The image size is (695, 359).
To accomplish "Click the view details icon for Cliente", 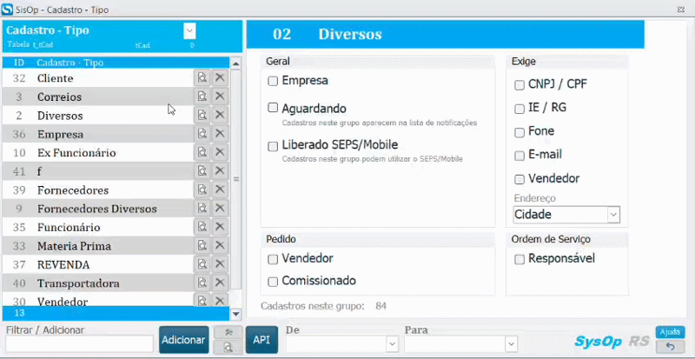I will point(202,78).
